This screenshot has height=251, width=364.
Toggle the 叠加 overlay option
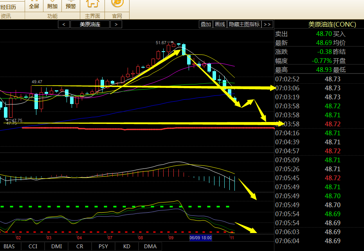(x=206, y=24)
